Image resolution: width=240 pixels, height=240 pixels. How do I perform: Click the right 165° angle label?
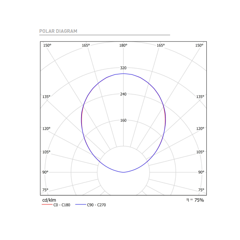pos(161,46)
